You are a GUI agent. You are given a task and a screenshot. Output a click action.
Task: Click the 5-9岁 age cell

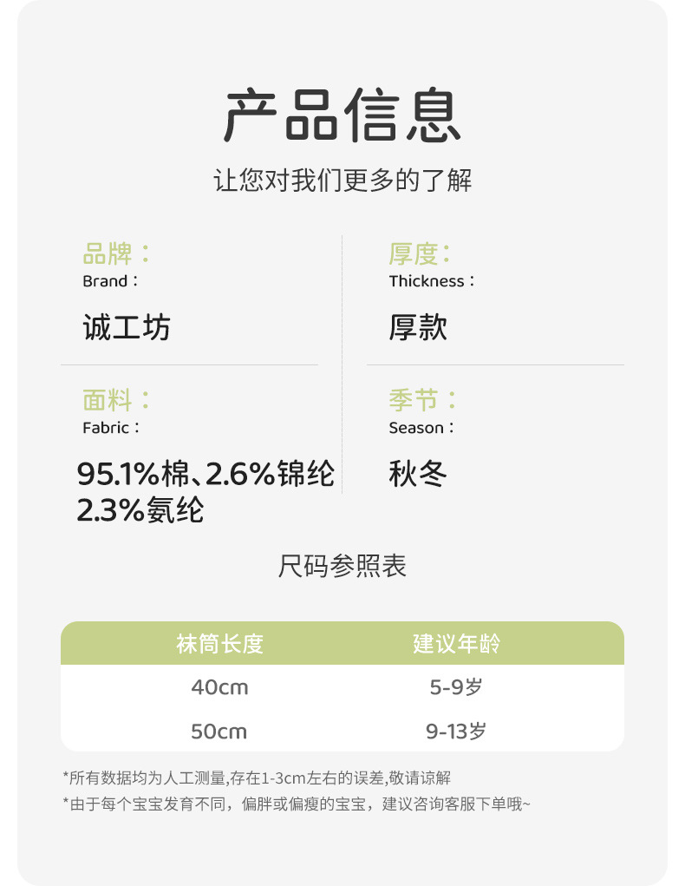tap(456, 687)
